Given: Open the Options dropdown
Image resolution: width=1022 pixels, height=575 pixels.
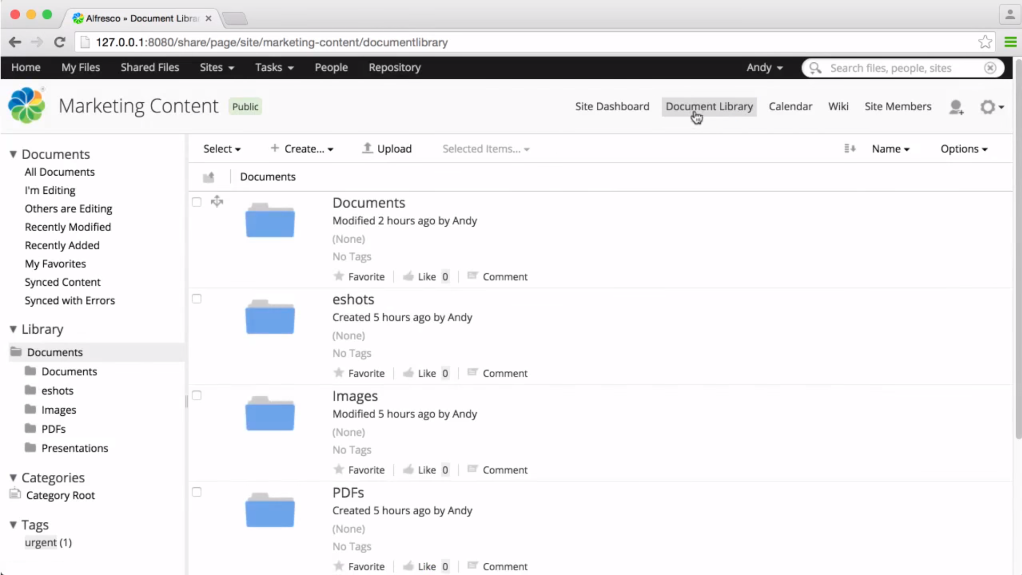Looking at the screenshot, I should click(964, 149).
